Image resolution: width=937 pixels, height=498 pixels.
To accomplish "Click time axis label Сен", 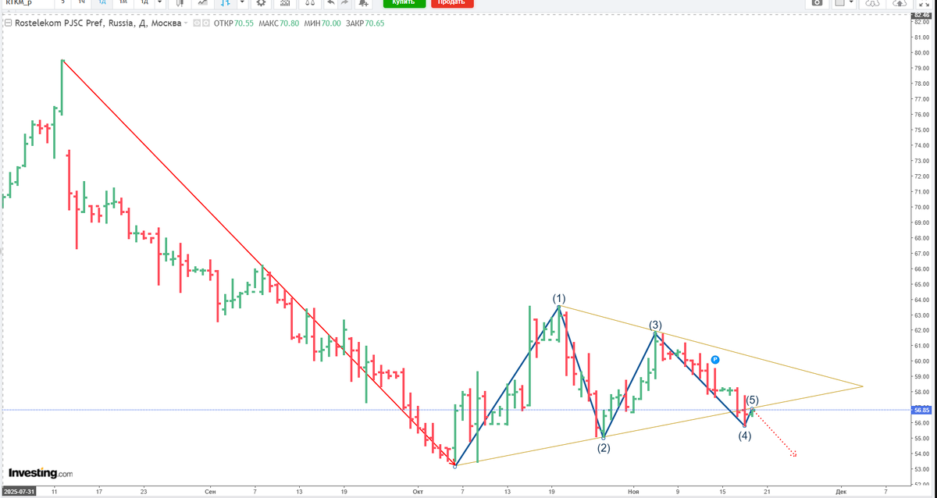I will point(210,492).
